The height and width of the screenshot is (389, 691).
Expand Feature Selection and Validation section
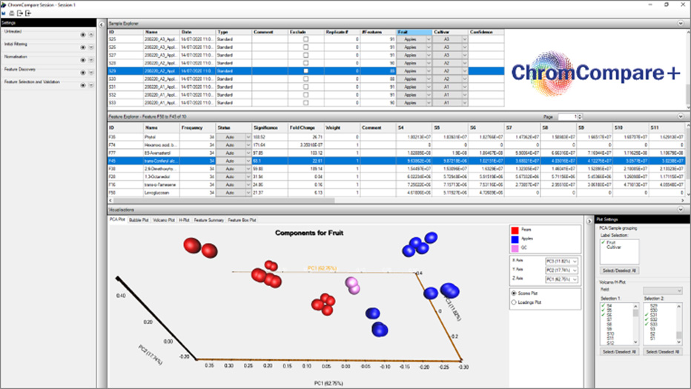pyautogui.click(x=91, y=85)
